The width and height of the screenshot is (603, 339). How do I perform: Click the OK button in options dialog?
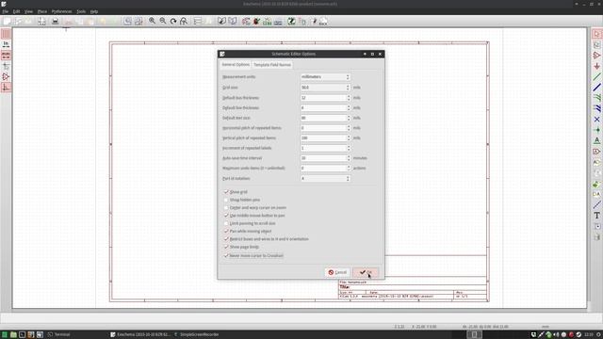(366, 272)
